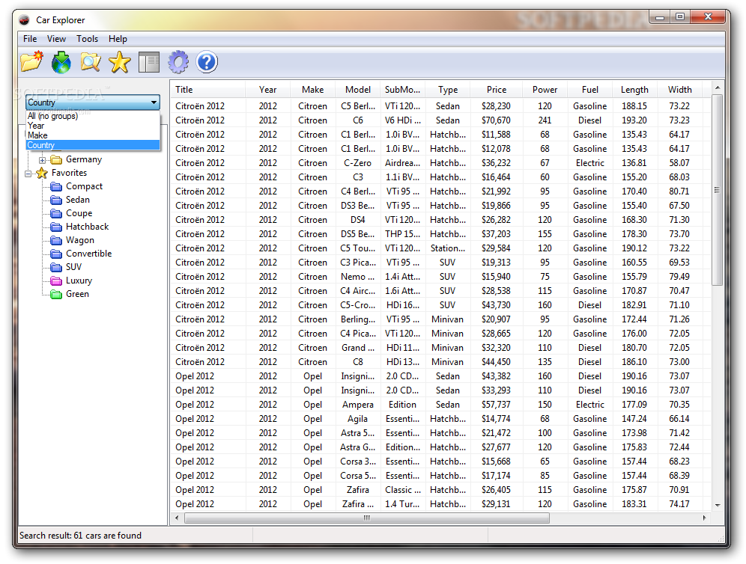Image resolution: width=746 pixels, height=564 pixels.
Task: Open the search magnifier folder icon
Action: coord(91,62)
